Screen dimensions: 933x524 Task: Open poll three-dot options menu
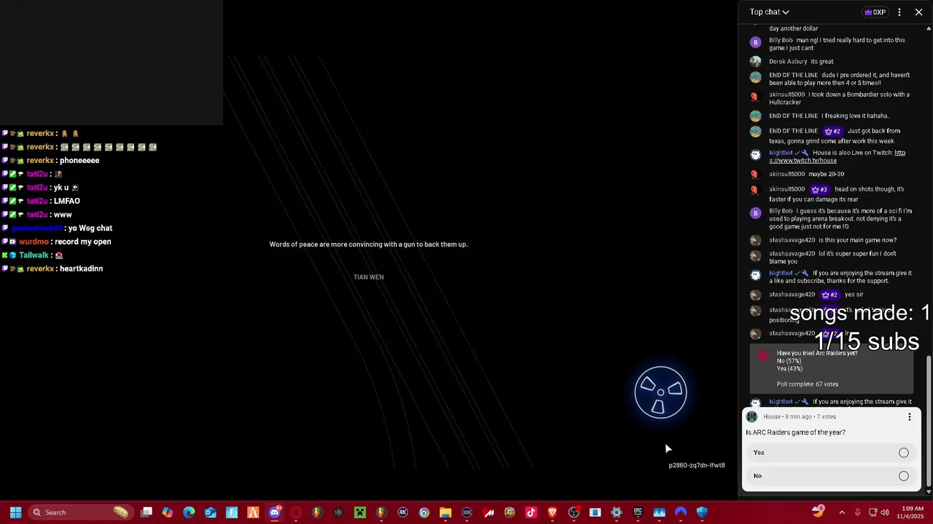coord(910,417)
